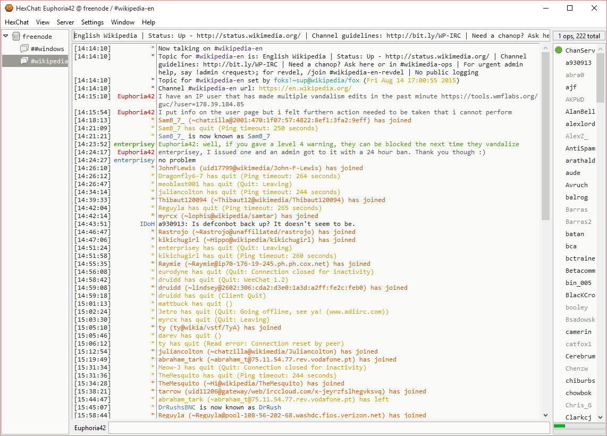Select Clarkcj in the user list
The image size is (607, 436).
pos(578,417)
